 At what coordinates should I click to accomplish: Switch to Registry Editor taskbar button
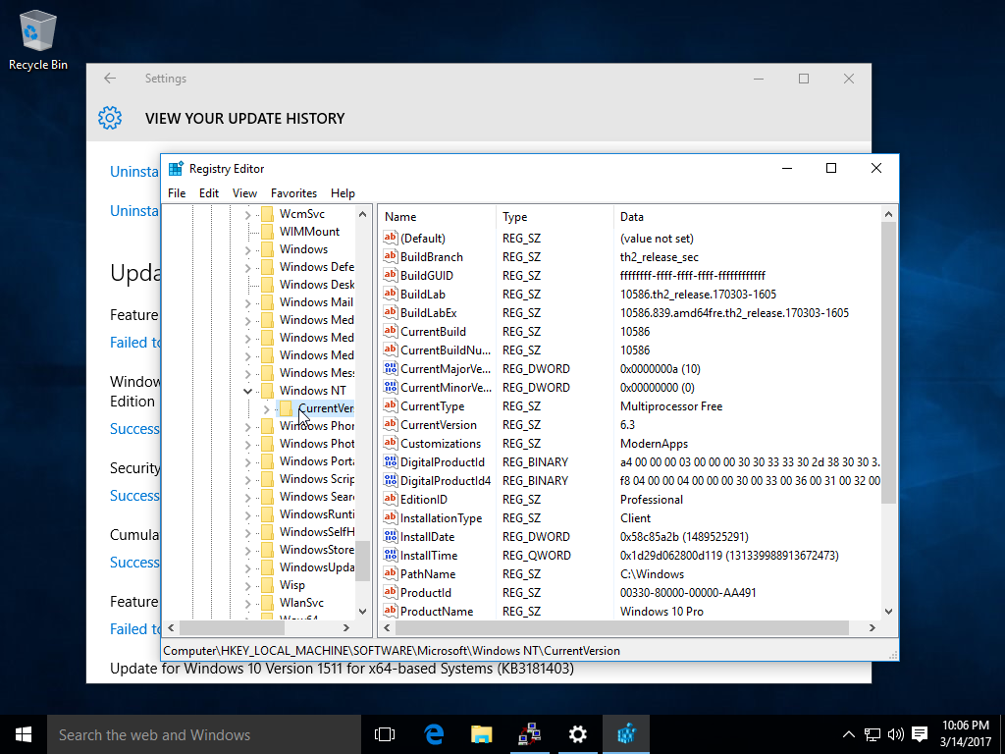626,734
